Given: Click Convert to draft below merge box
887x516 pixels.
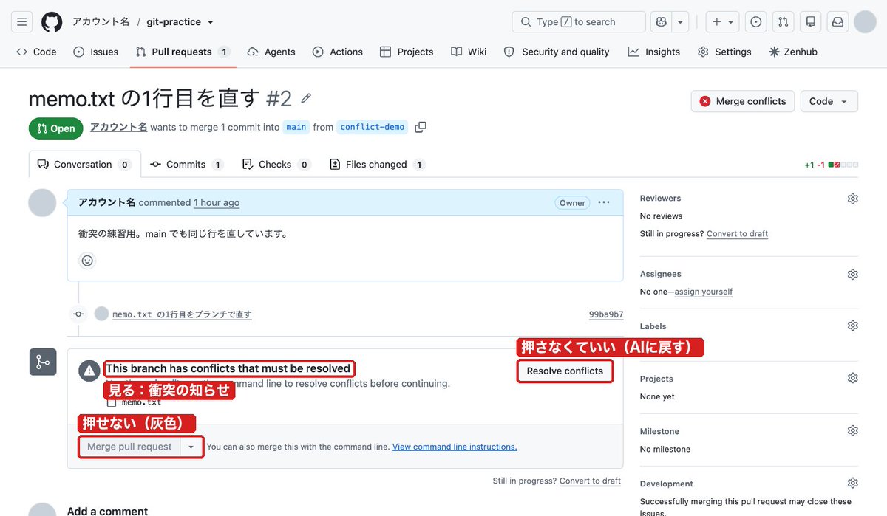Looking at the screenshot, I should (x=590, y=481).
